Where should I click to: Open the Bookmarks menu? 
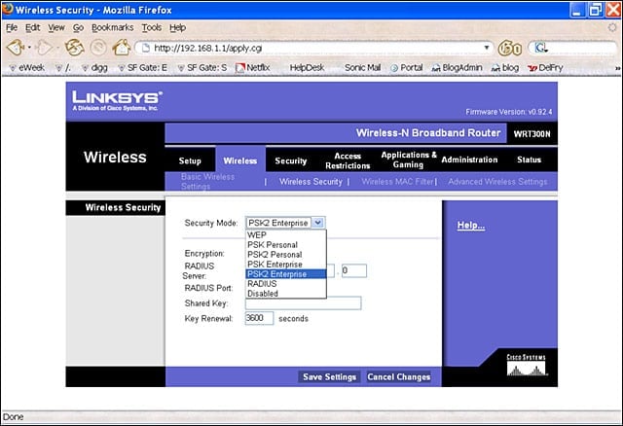[x=113, y=27]
